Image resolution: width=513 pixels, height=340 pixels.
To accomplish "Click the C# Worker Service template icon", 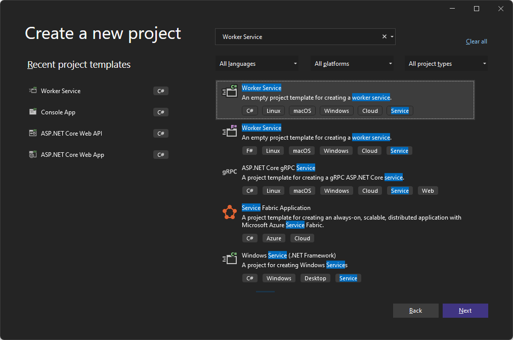I will click(230, 92).
